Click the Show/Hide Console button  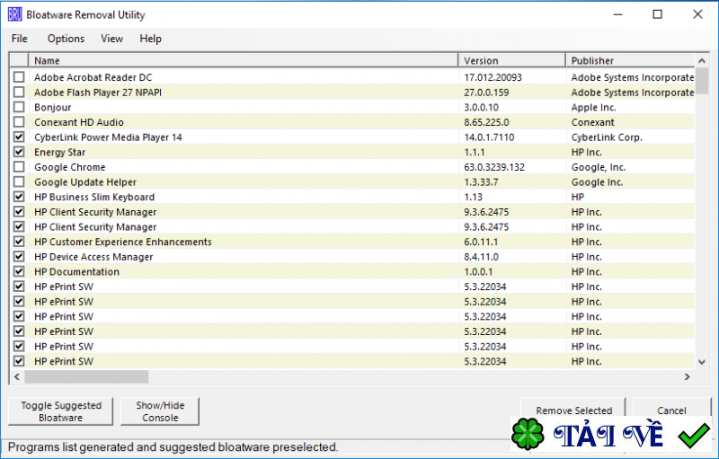pos(159,411)
